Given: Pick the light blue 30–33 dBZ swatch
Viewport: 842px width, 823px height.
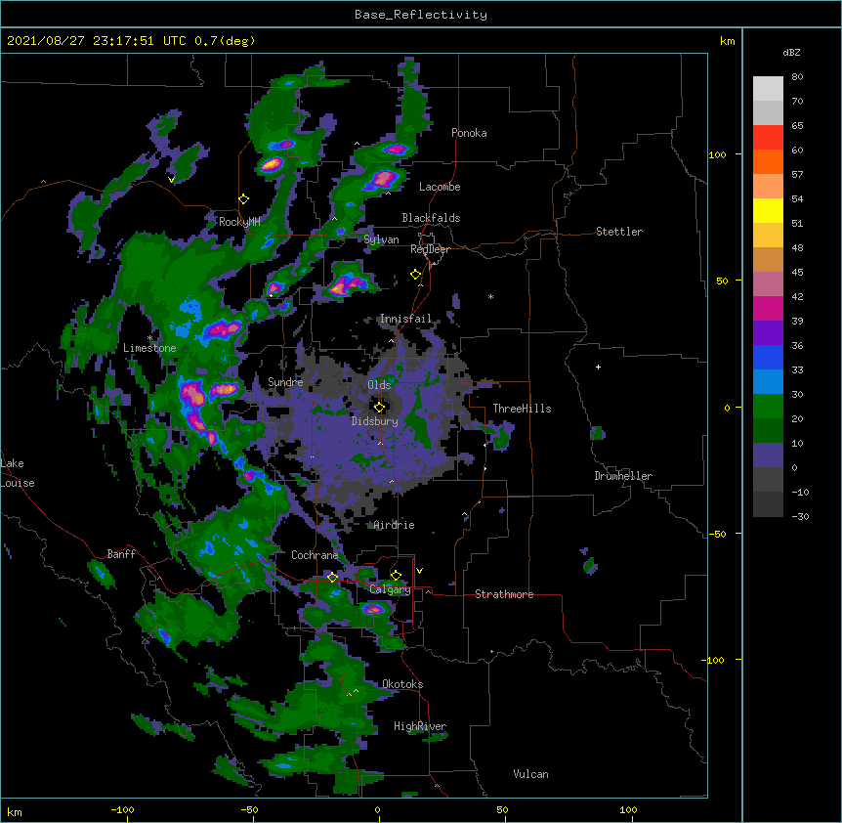Looking at the screenshot, I should (x=768, y=382).
